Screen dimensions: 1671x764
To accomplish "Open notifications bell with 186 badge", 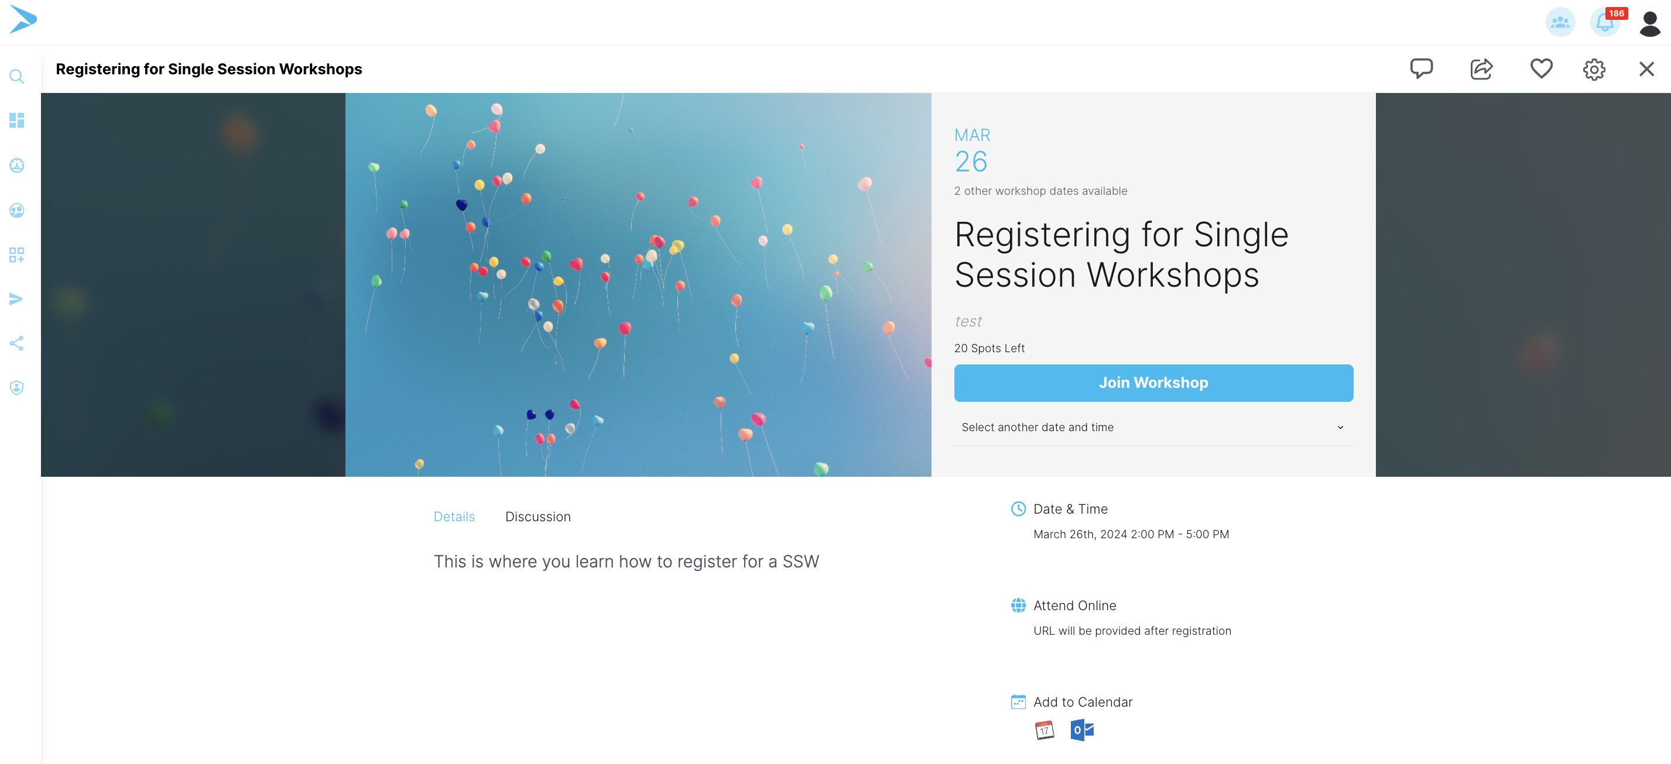I will tap(1606, 22).
